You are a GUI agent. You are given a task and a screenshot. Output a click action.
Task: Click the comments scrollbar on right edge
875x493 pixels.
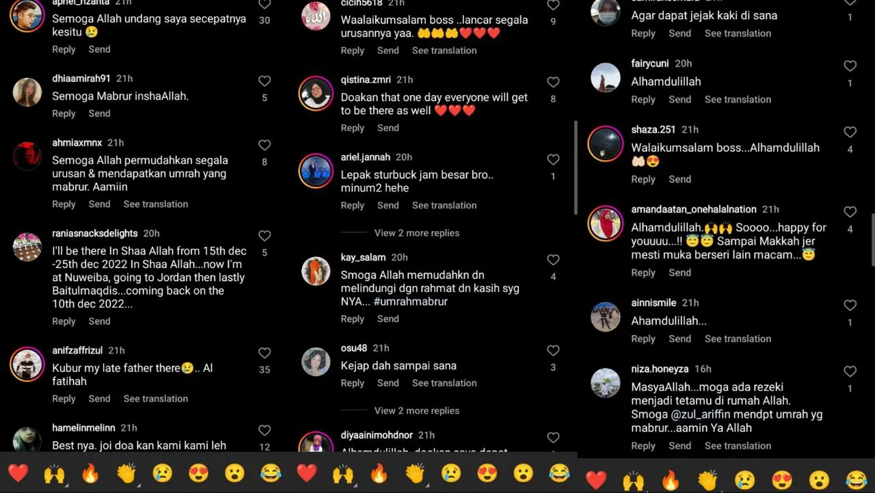tap(872, 239)
